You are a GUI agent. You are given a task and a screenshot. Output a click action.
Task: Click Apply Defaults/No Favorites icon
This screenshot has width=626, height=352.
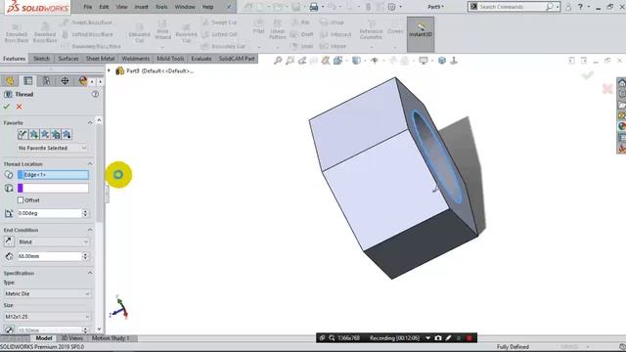pos(22,135)
